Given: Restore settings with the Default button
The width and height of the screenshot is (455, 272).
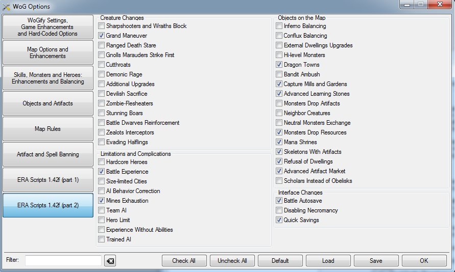Looking at the screenshot, I should tap(280, 261).
